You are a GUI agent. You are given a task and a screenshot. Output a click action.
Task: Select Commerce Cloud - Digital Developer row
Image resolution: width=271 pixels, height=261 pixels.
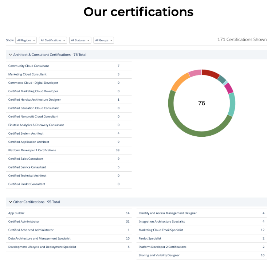pos(69,83)
